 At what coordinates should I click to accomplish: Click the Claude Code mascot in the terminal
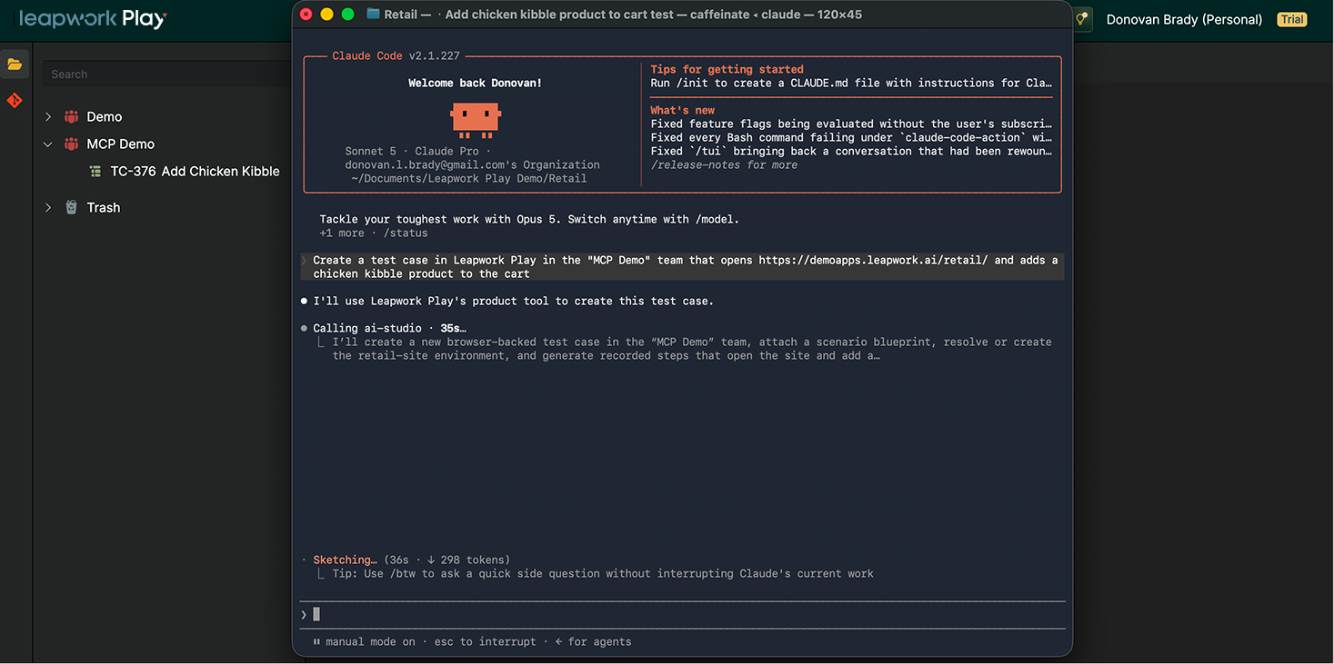pyautogui.click(x=476, y=120)
